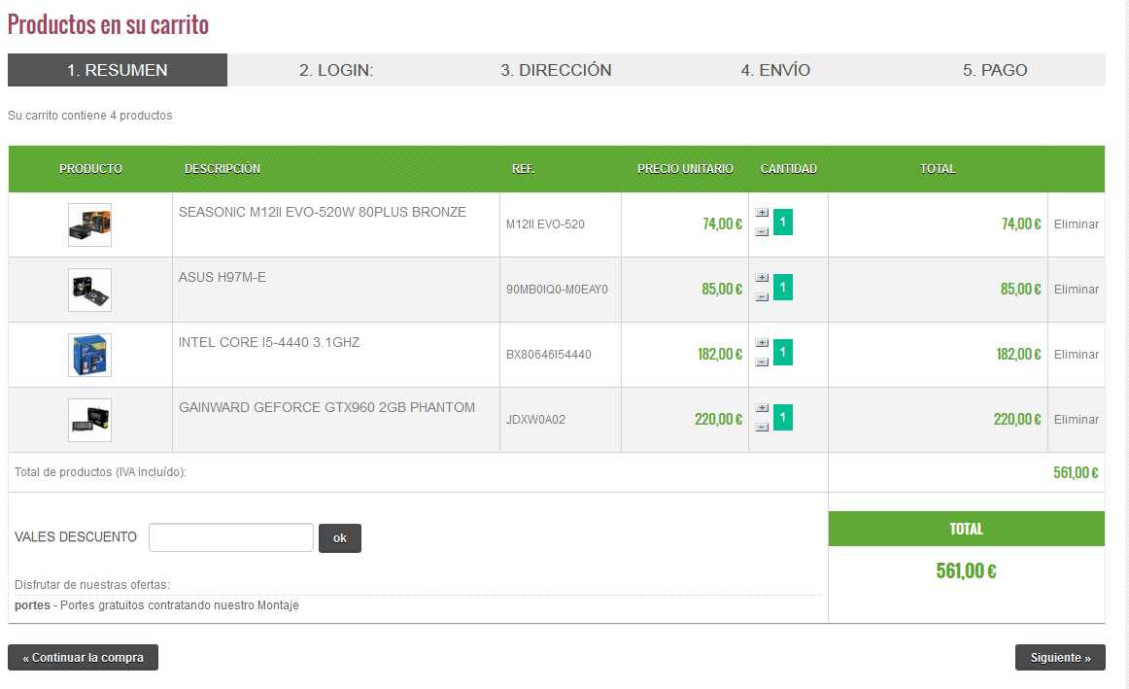The width and height of the screenshot is (1129, 689).
Task: Proceed with the Siguiente » button
Action: (x=1060, y=657)
